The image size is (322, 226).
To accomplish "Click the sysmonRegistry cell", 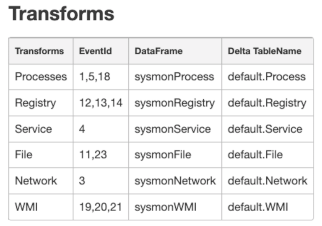I will pyautogui.click(x=174, y=103).
